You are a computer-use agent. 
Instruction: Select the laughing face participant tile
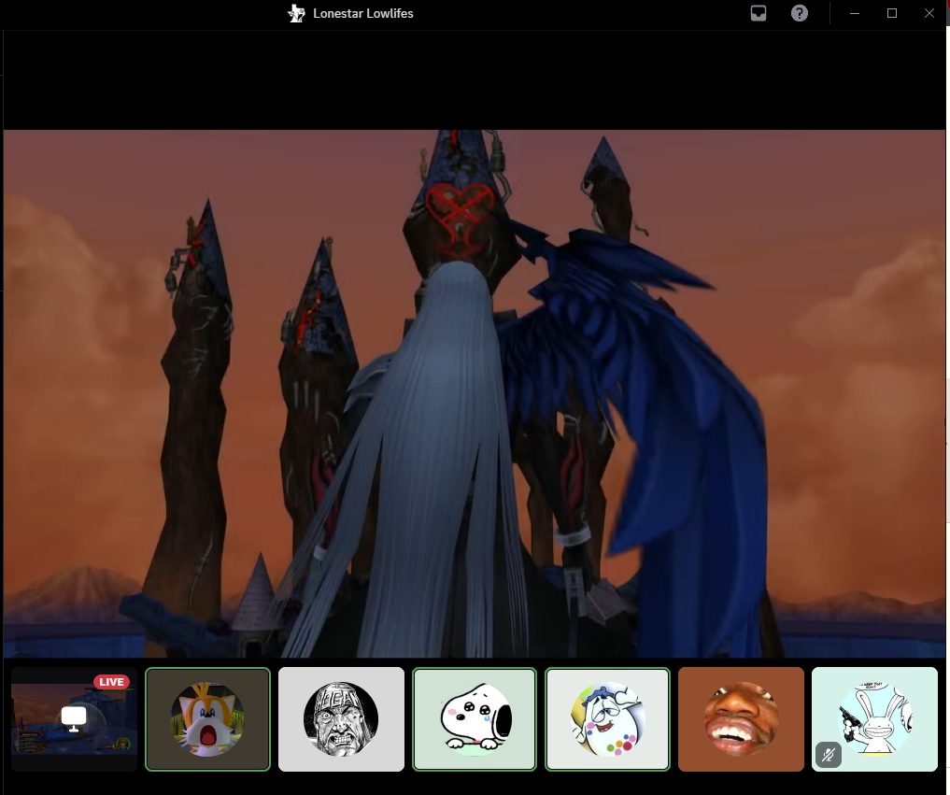coord(741,719)
